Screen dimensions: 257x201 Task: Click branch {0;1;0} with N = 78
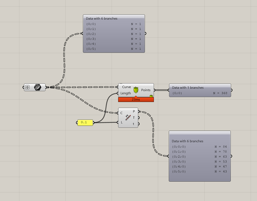(200, 151)
